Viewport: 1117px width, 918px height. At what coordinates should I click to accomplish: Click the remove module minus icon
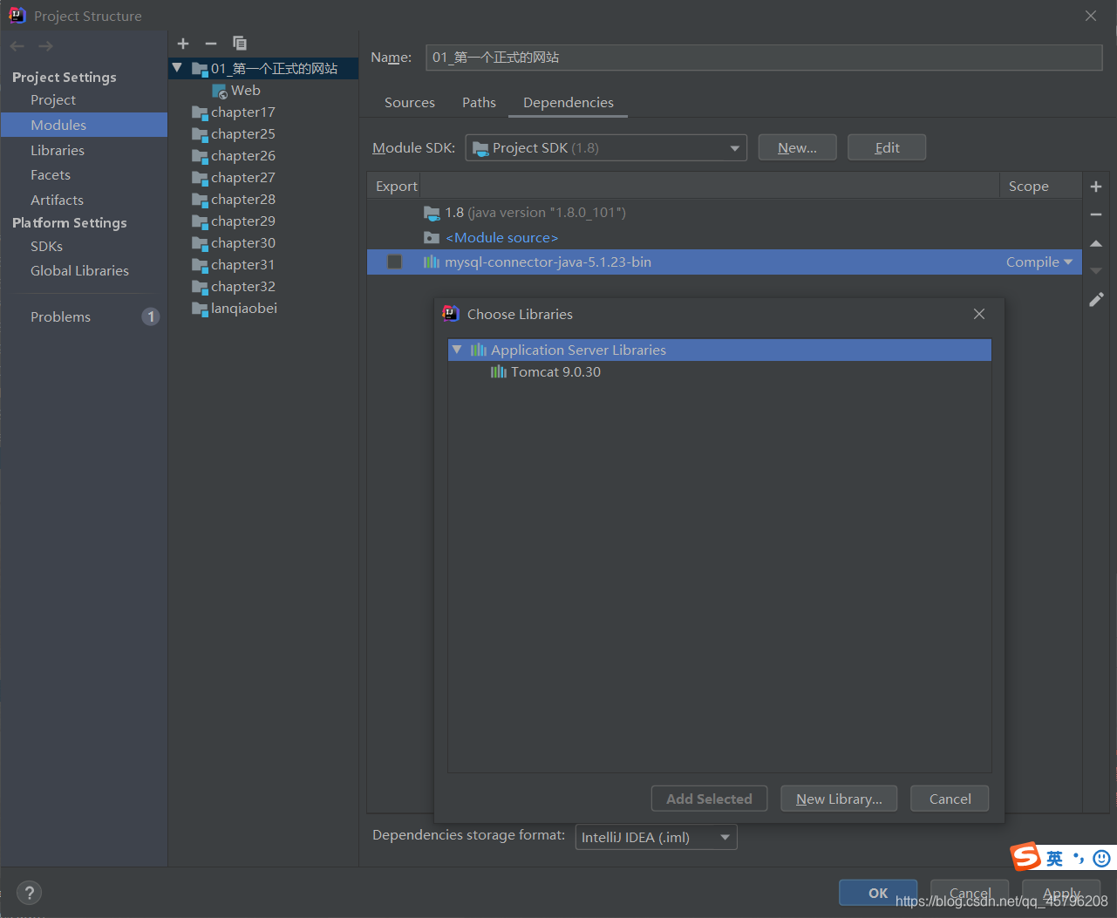(x=211, y=44)
